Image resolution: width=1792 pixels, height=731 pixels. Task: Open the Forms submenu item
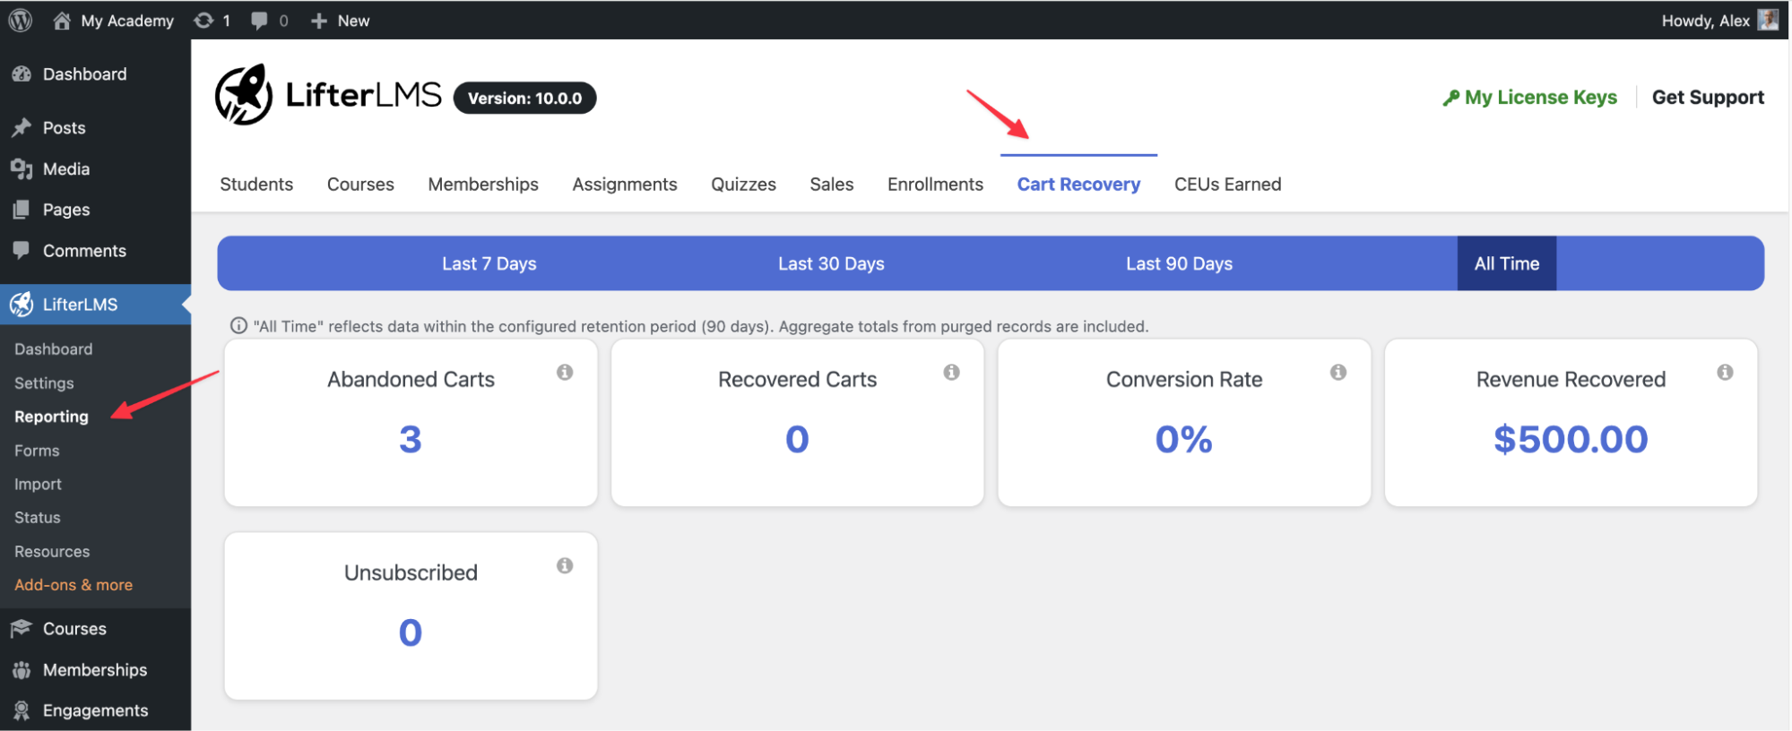(x=37, y=451)
